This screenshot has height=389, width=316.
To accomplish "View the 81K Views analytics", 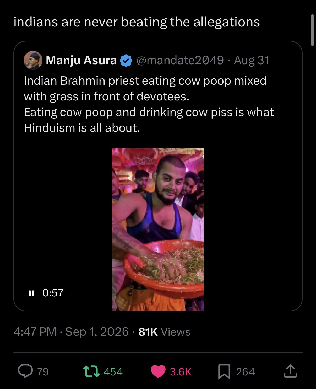I will coord(164,332).
